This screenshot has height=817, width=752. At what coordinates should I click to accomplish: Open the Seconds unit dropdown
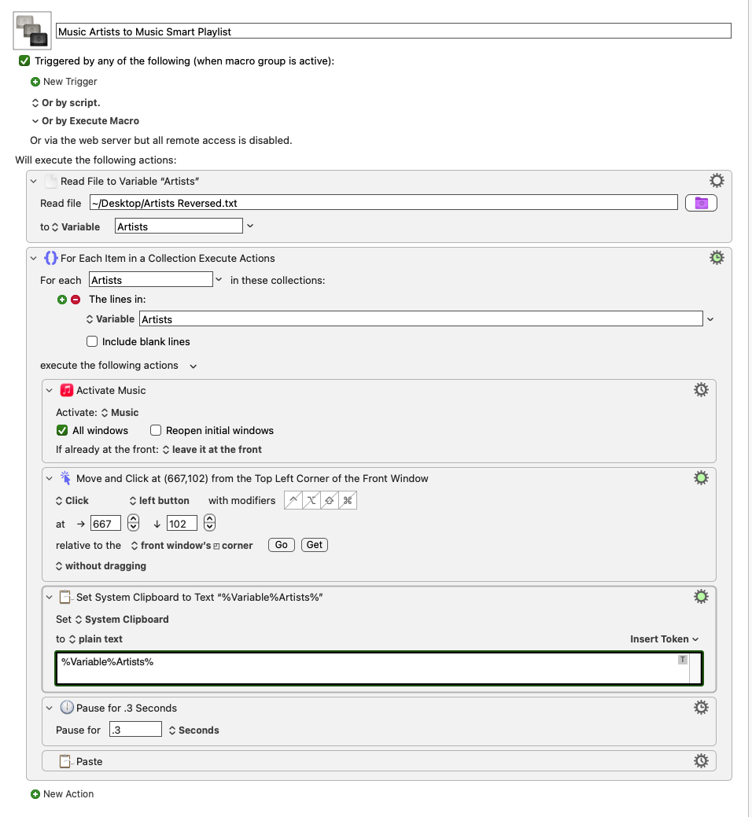click(x=194, y=731)
